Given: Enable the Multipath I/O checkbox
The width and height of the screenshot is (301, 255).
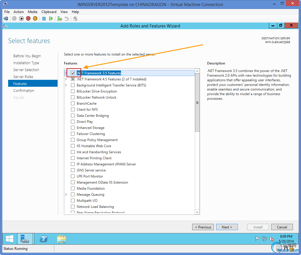Looking at the screenshot, I should pos(73,201).
